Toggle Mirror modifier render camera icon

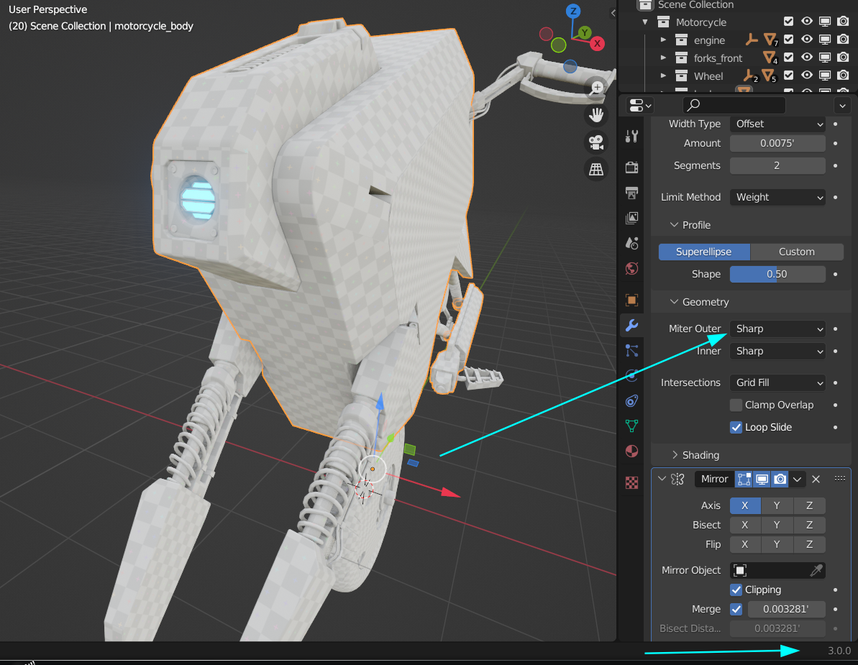tap(780, 479)
